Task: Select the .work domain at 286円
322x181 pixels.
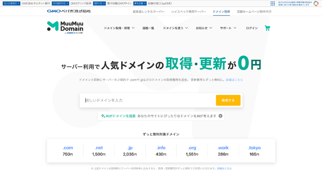Action: 223,151
